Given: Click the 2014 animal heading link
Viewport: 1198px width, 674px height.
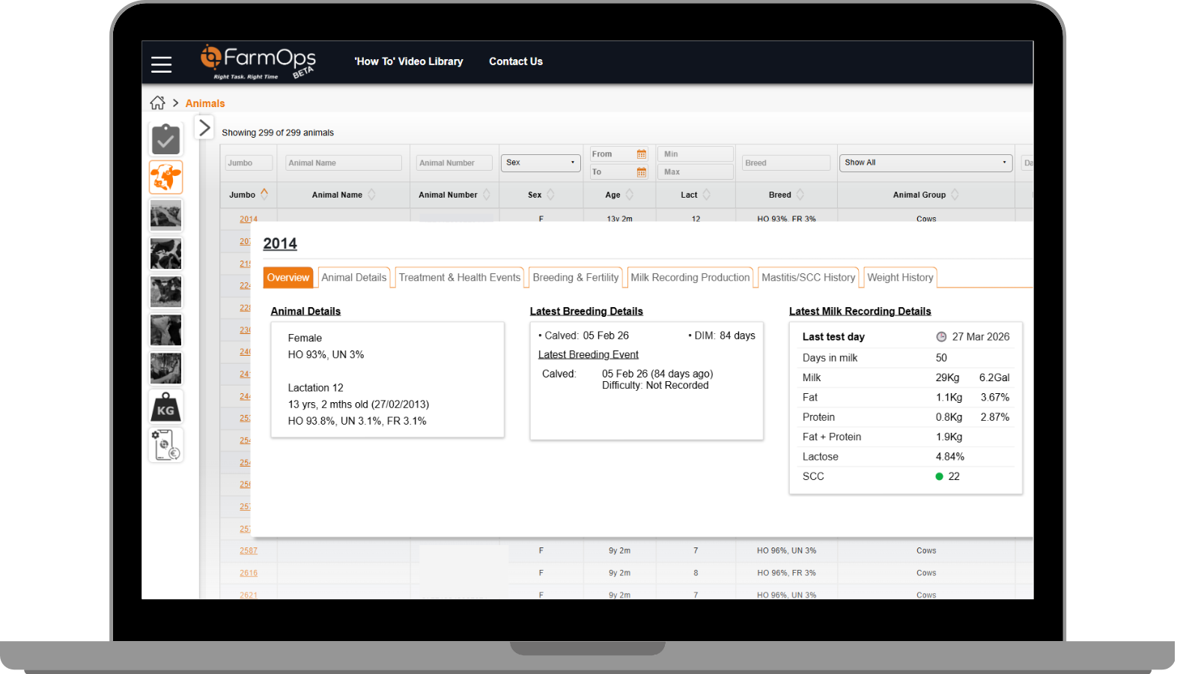Looking at the screenshot, I should 280,243.
